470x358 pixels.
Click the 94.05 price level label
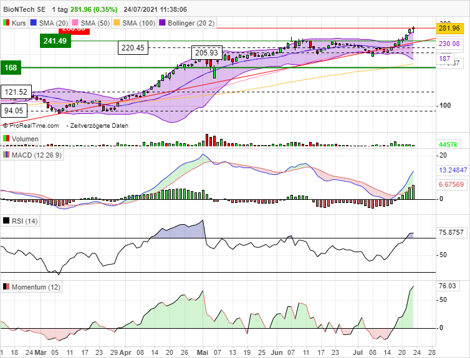(x=14, y=111)
